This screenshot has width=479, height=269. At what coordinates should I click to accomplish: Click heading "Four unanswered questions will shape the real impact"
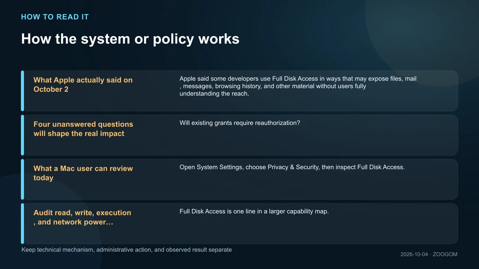click(x=83, y=129)
